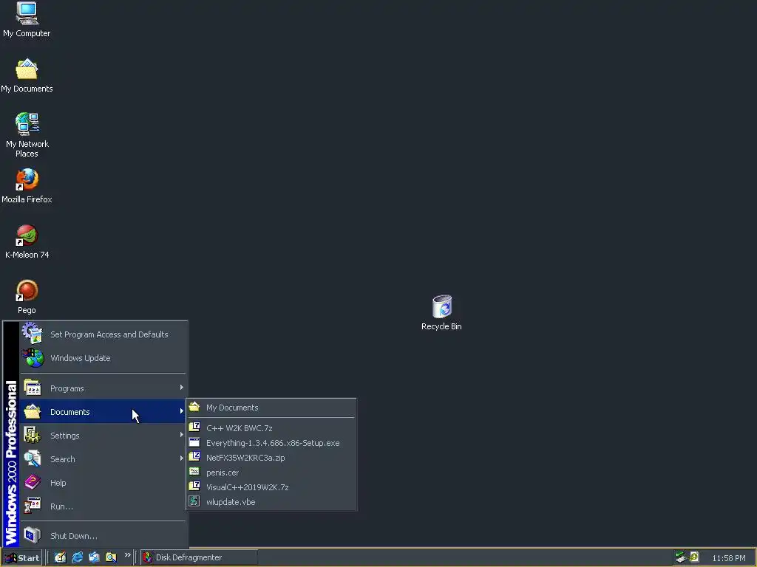Click the Documents submenu arrow
This screenshot has width=757, height=567.
pyautogui.click(x=182, y=410)
